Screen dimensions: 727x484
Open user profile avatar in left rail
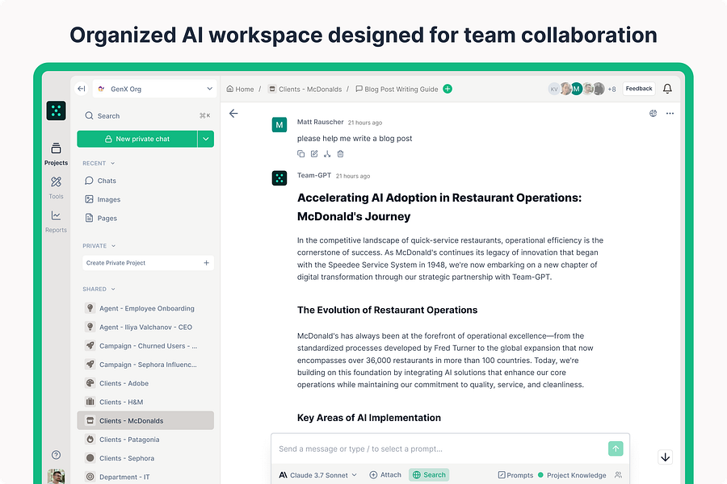(56, 477)
